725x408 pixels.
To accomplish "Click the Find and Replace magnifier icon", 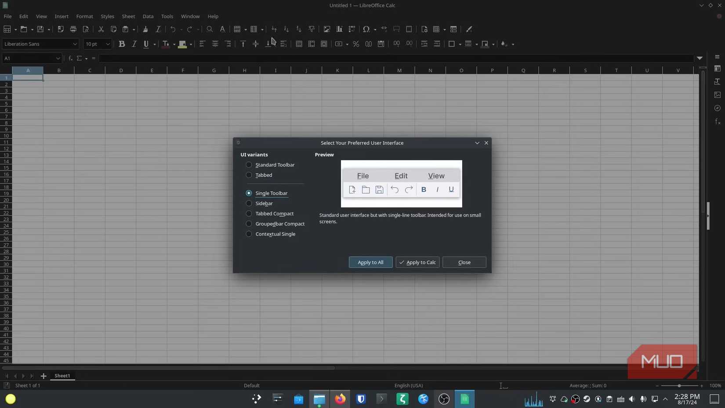I will pyautogui.click(x=210, y=29).
